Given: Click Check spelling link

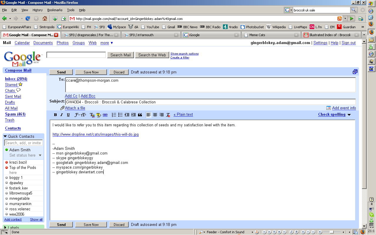Looking at the screenshot, I should click(x=332, y=115).
